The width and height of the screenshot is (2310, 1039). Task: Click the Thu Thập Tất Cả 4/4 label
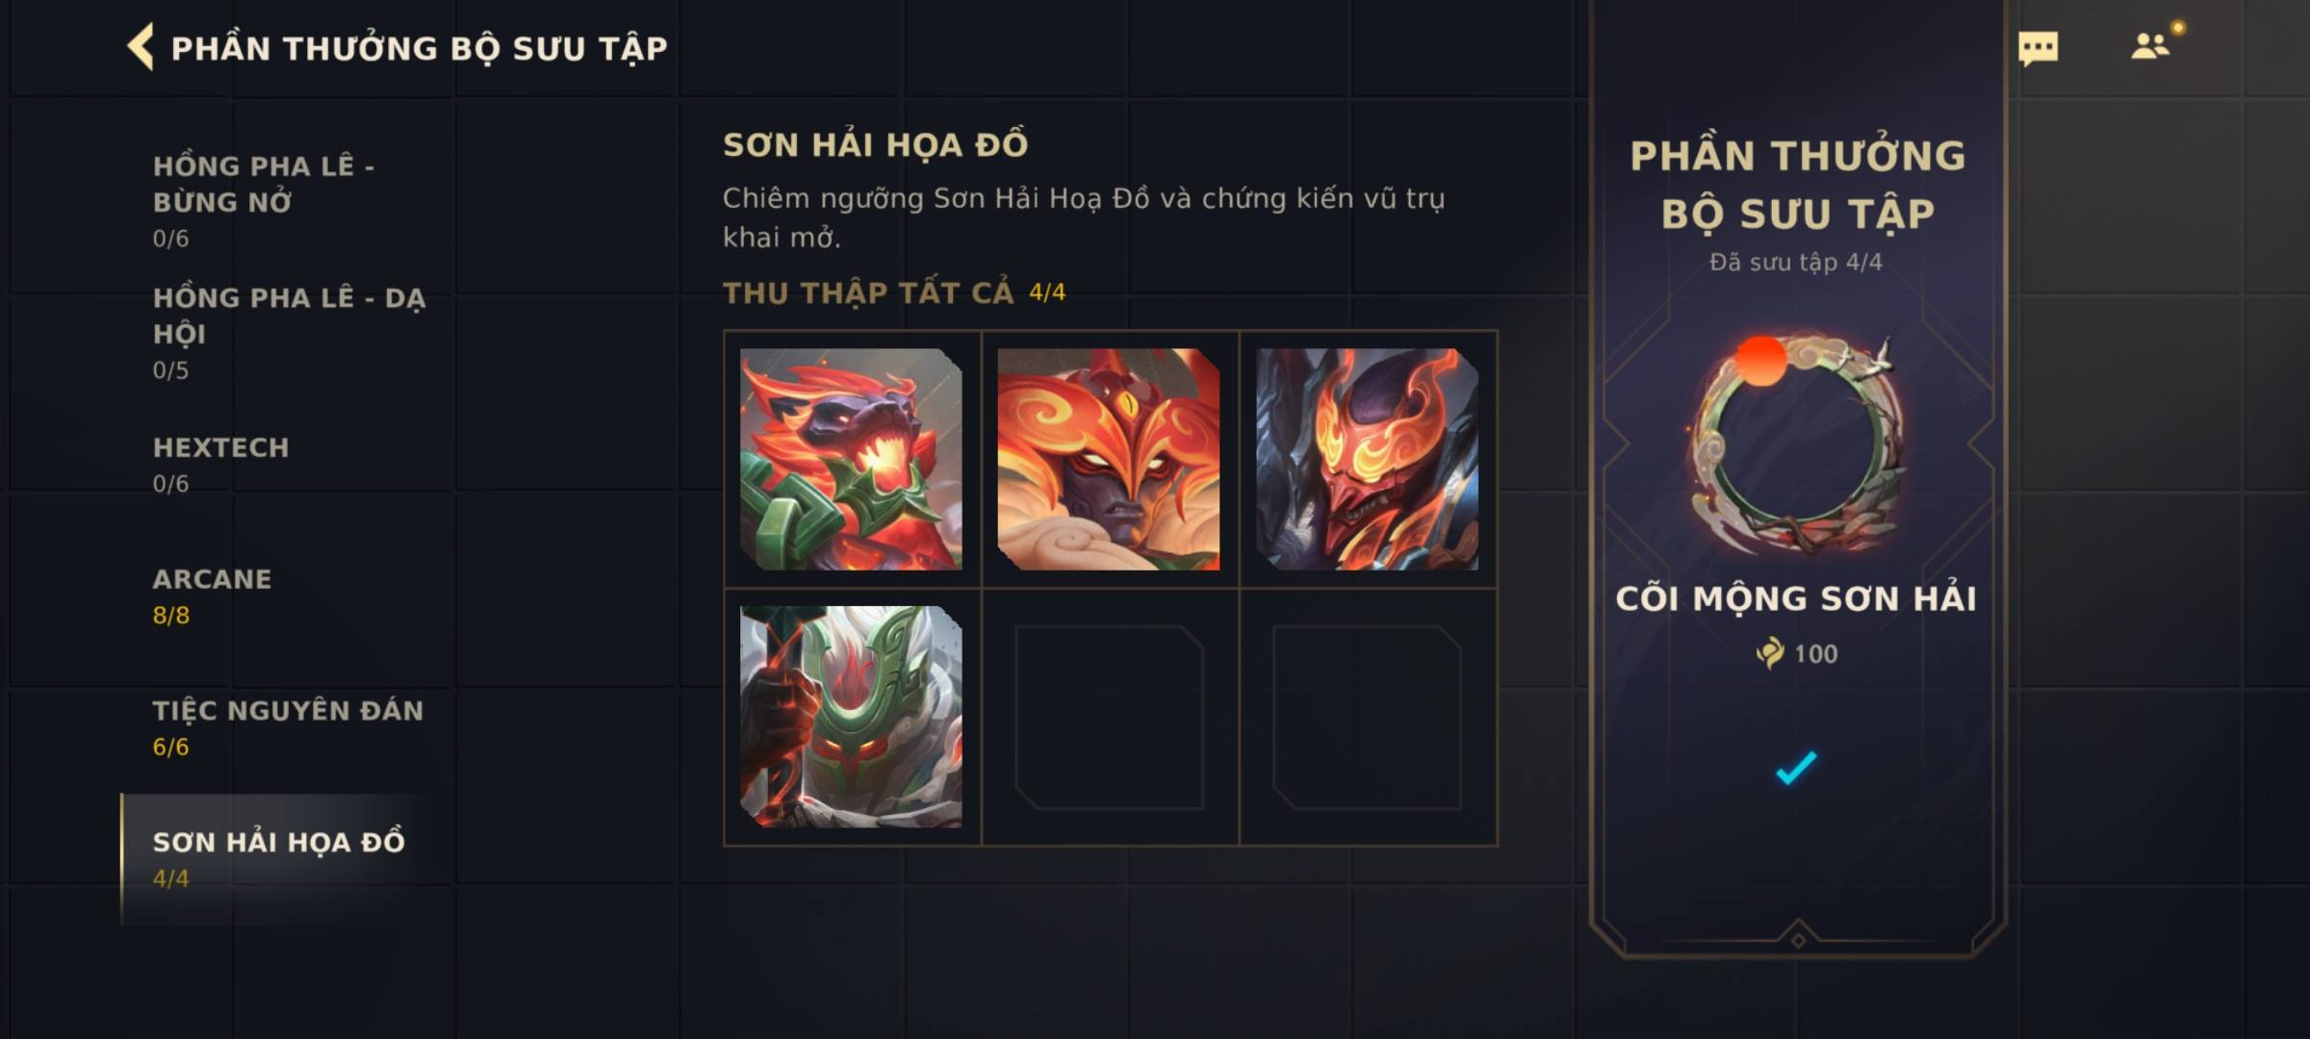point(894,292)
